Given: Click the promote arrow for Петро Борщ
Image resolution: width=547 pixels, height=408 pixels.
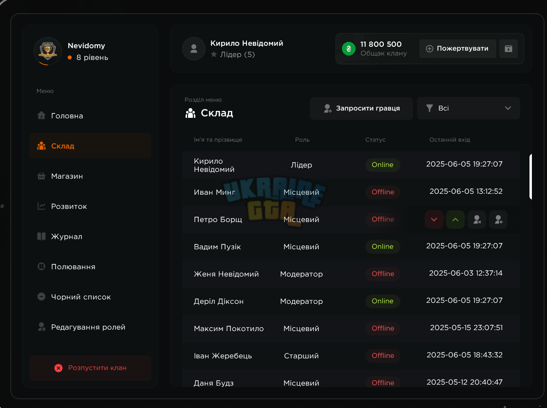Looking at the screenshot, I should [455, 220].
